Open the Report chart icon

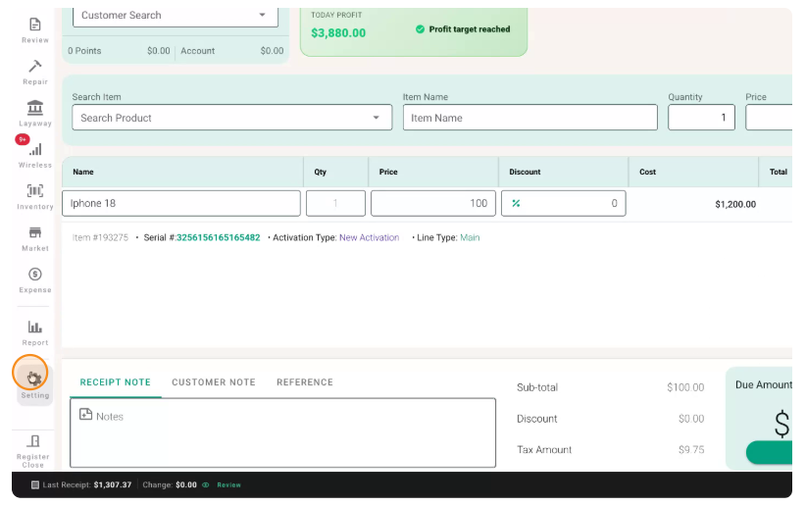[35, 327]
